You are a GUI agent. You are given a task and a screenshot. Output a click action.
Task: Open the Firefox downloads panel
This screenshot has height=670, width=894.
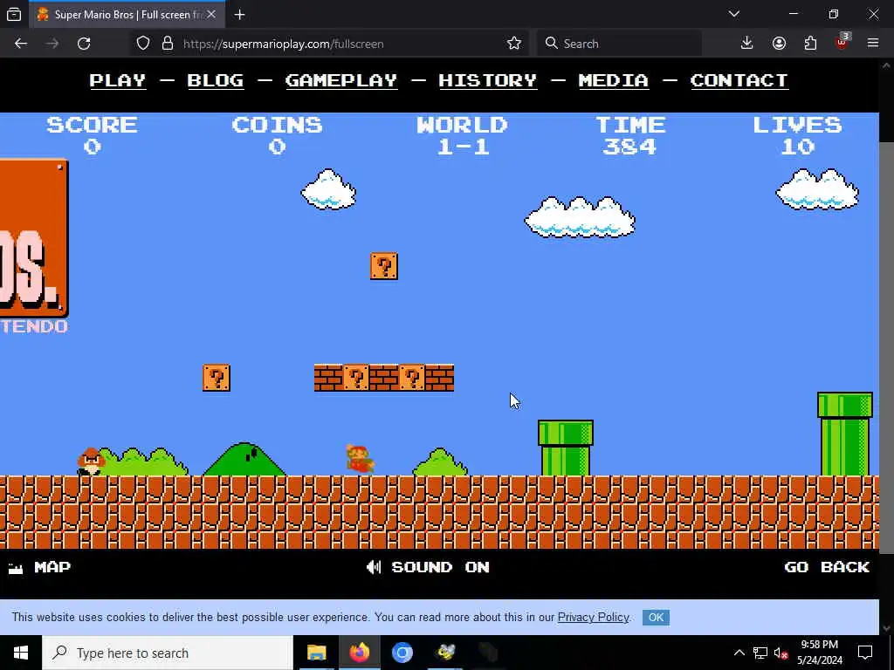pyautogui.click(x=747, y=44)
